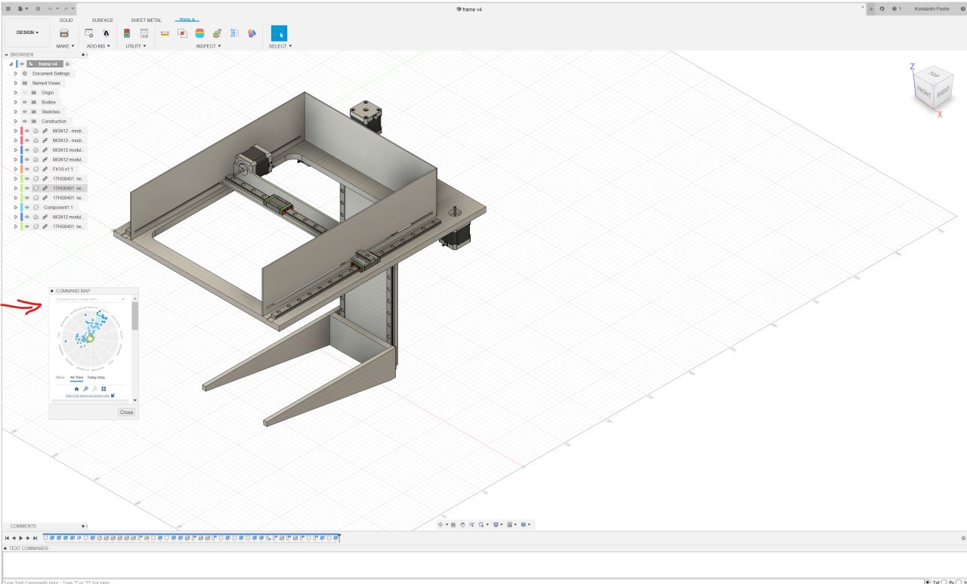Image resolution: width=967 pixels, height=584 pixels.
Task: Click the ViewCube TOP face
Action: pyautogui.click(x=934, y=74)
